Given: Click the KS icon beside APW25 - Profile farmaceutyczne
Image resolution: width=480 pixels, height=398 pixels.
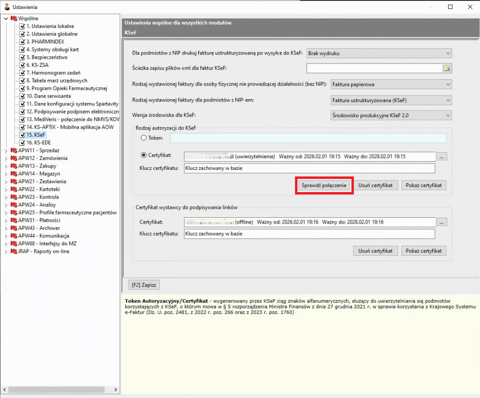Looking at the screenshot, I should tap(14, 213).
